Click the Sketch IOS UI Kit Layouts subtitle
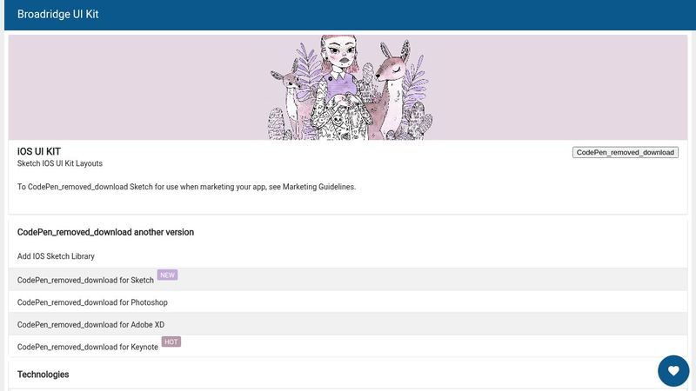Image resolution: width=696 pixels, height=391 pixels. click(60, 163)
